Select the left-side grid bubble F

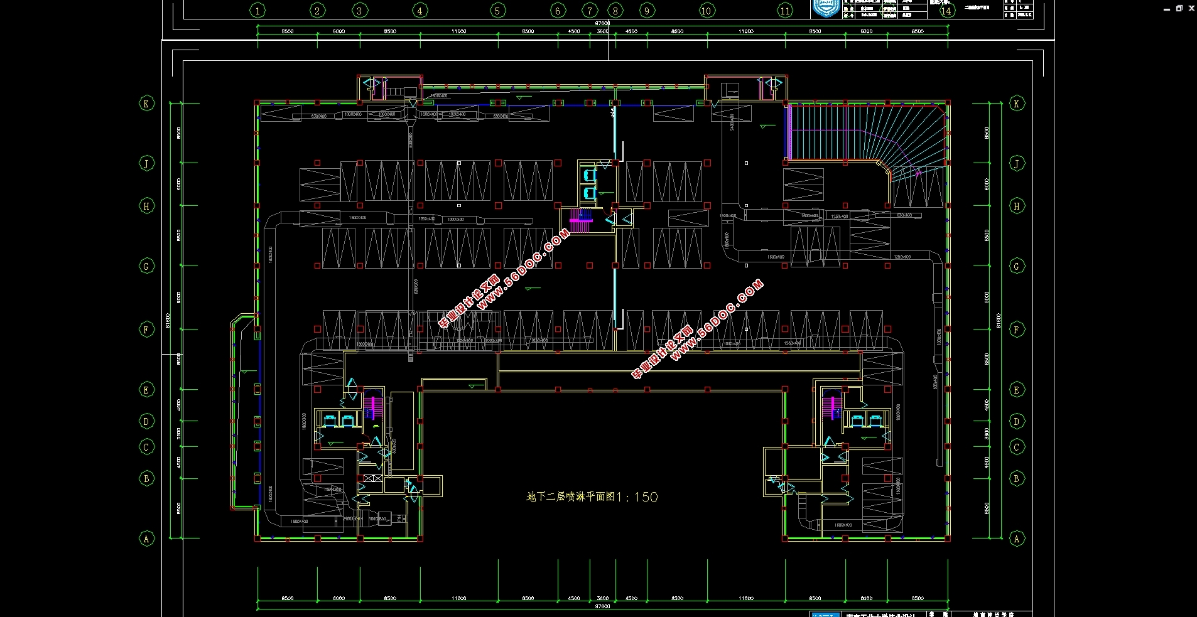(x=146, y=330)
